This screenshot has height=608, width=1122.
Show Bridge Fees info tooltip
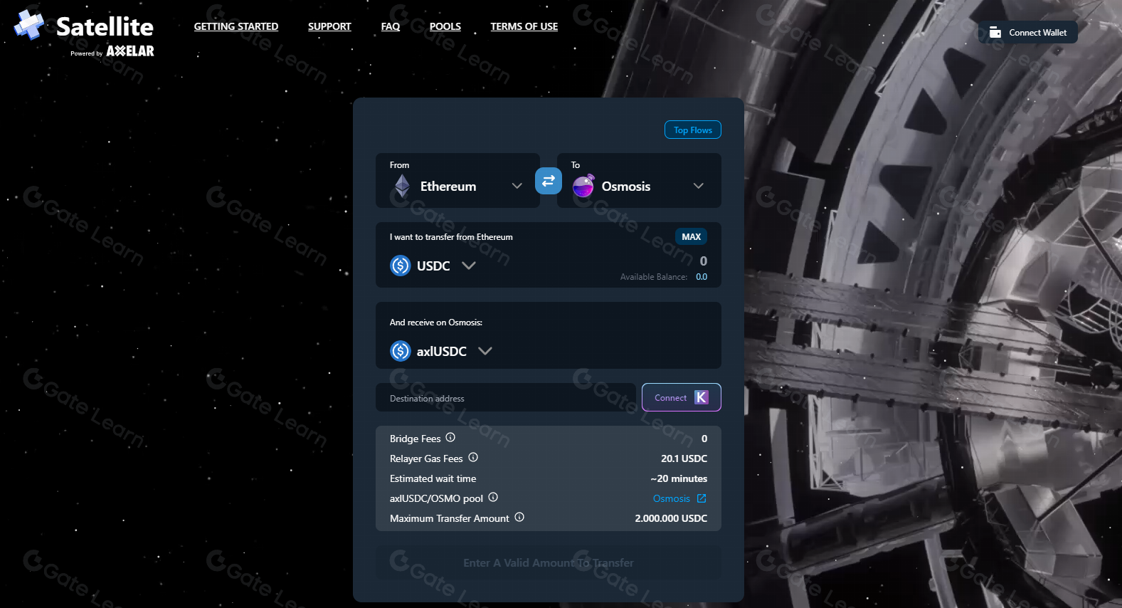coord(450,437)
